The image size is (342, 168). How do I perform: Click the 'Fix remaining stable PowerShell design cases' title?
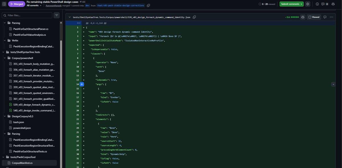point(52,2)
